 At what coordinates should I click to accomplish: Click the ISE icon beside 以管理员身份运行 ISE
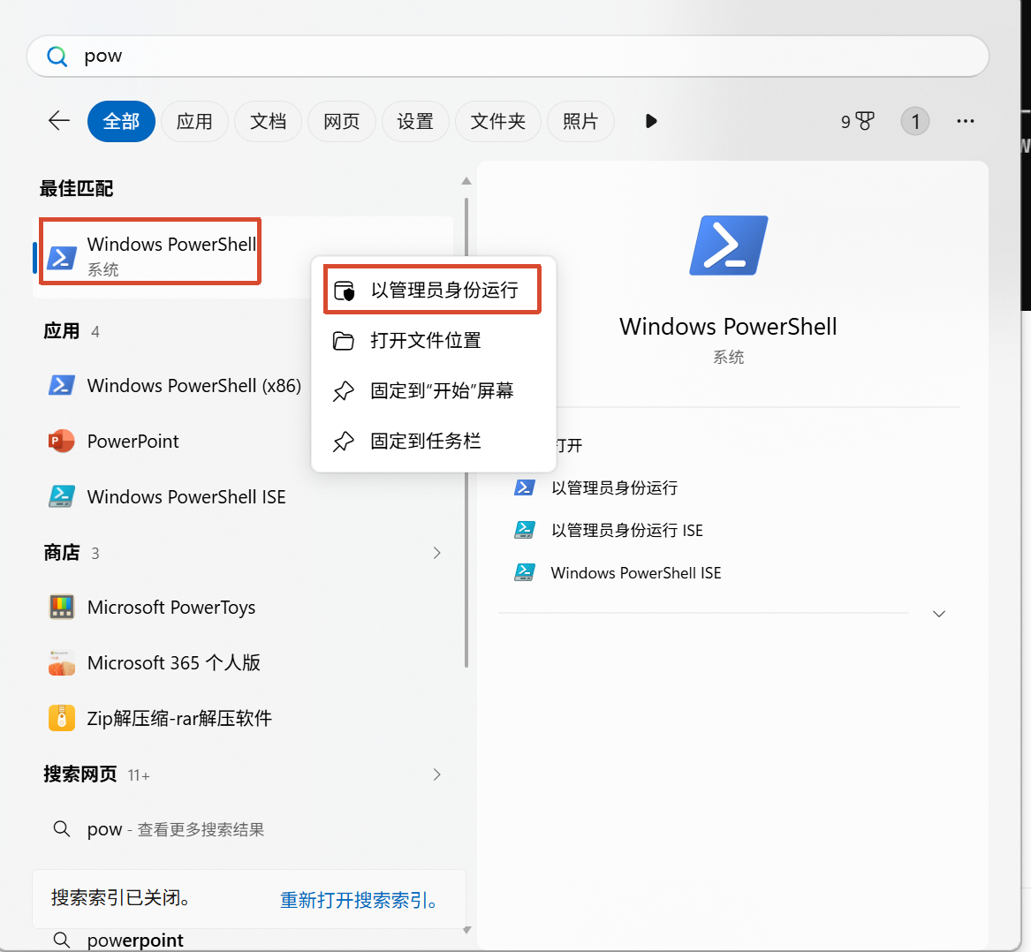coord(524,530)
